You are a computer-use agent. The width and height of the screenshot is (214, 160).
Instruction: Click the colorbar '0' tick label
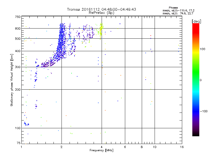pyautogui.click(x=201, y=80)
